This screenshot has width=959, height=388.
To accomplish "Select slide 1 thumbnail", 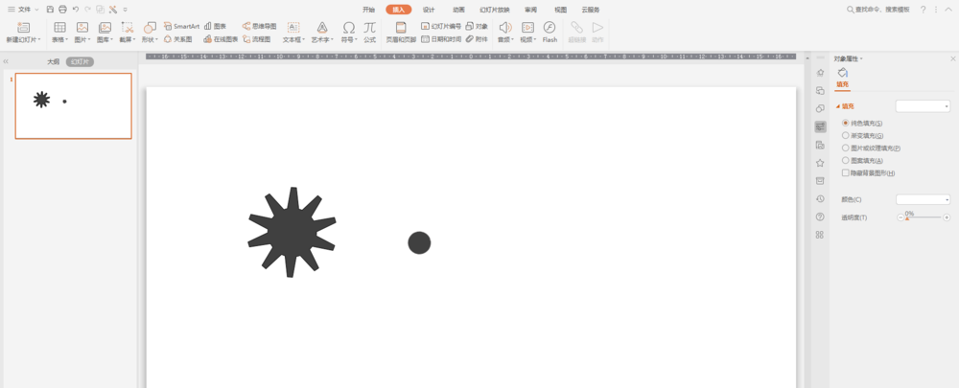I will (74, 105).
